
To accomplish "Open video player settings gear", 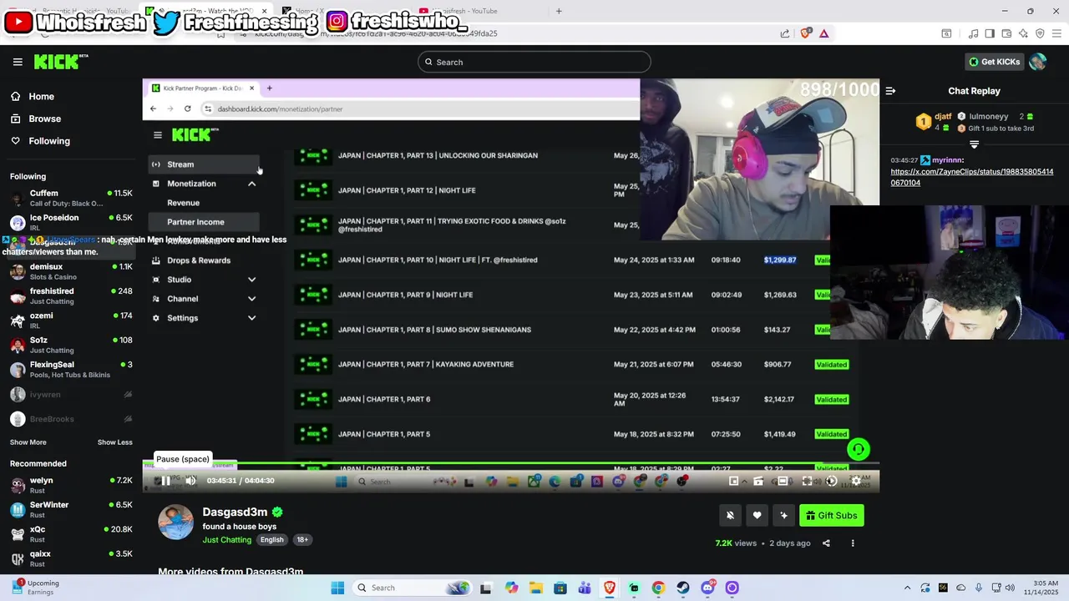I will point(856,481).
